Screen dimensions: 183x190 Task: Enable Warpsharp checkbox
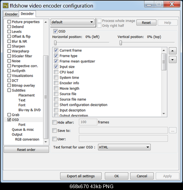pos(9,51)
